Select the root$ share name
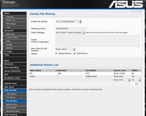Image resolution: width=146 pixels, height=116 pixels. pos(32,76)
